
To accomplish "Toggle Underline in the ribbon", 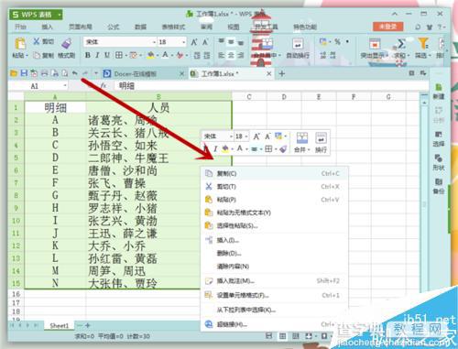I will point(107,55).
